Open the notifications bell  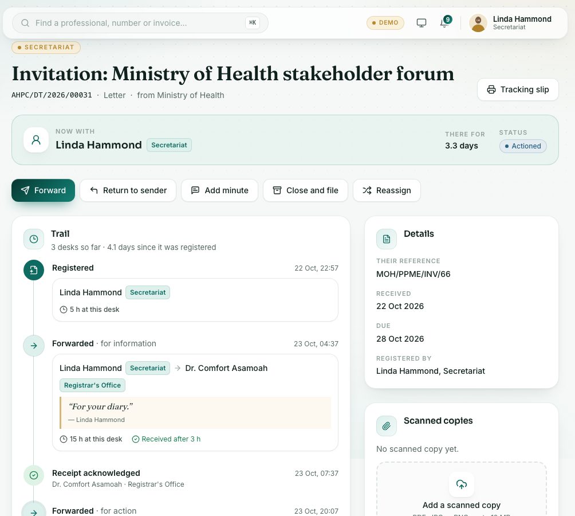tap(445, 23)
